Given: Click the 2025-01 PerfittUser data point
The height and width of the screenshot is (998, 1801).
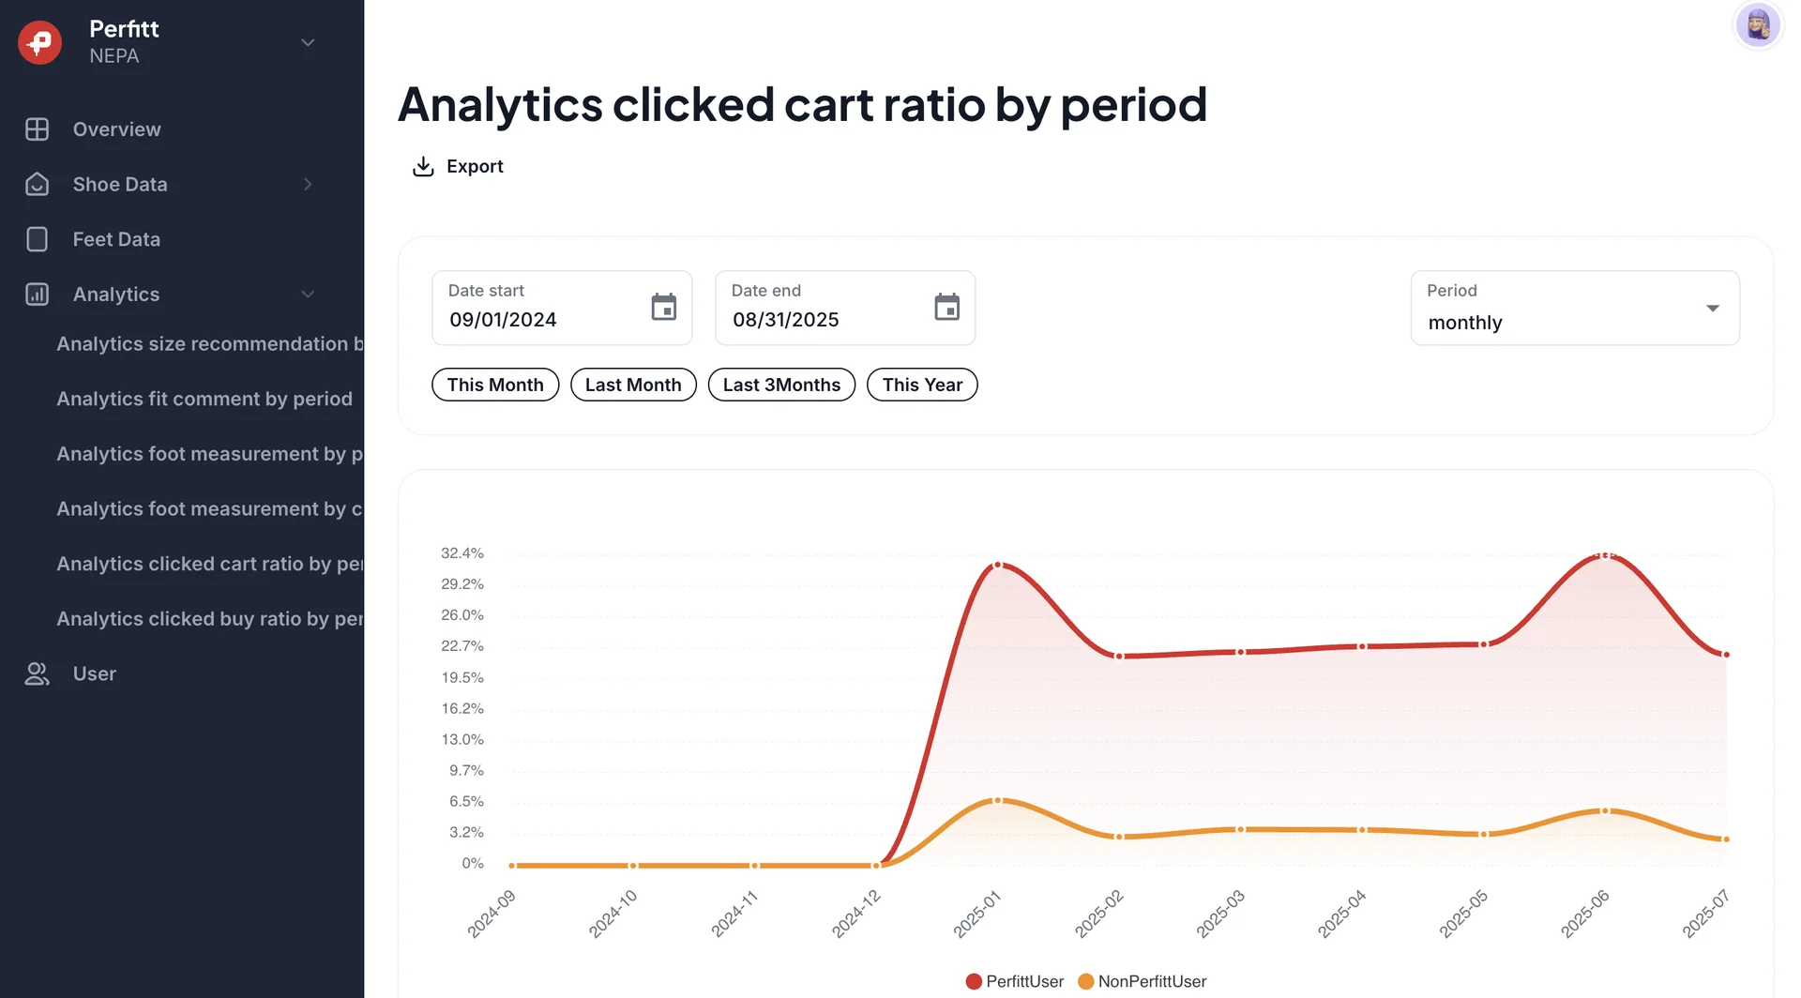Looking at the screenshot, I should tap(997, 565).
